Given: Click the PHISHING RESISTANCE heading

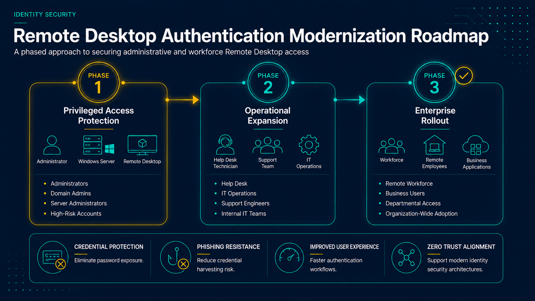Looking at the screenshot, I should tap(228, 247).
